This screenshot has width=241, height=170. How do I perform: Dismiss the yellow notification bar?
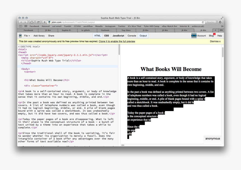click(215, 41)
